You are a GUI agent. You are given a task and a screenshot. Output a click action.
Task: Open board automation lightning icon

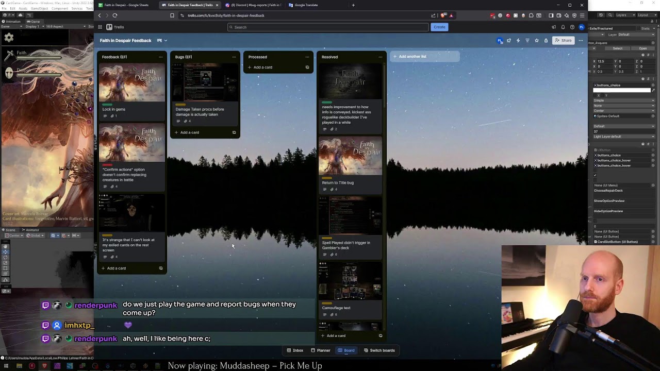518,40
